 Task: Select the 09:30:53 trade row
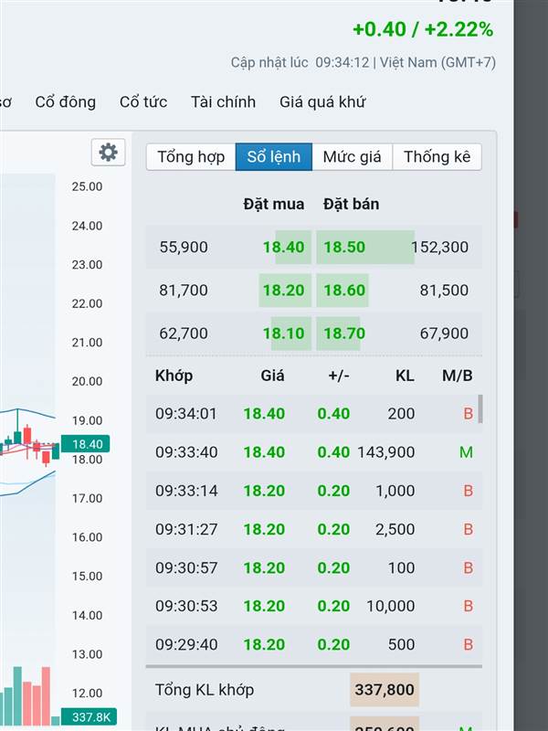tap(313, 606)
